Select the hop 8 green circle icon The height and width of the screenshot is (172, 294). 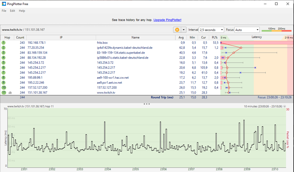coord(3,77)
